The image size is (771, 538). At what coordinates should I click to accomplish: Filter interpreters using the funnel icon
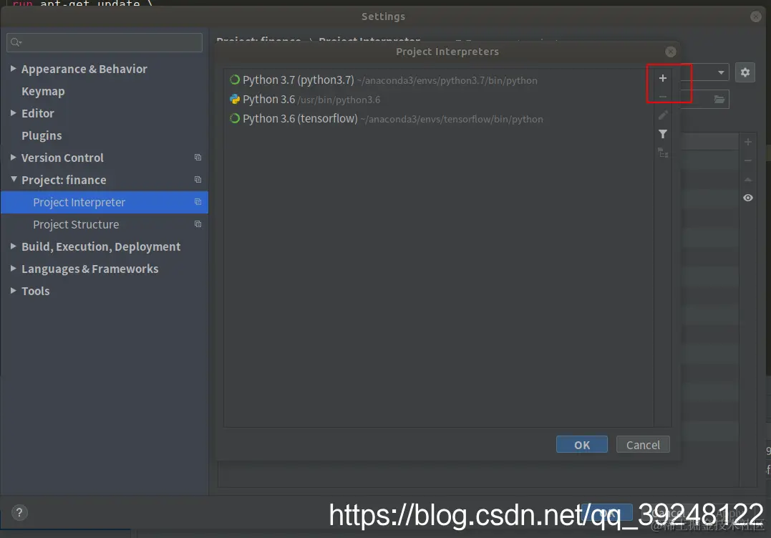coord(663,134)
